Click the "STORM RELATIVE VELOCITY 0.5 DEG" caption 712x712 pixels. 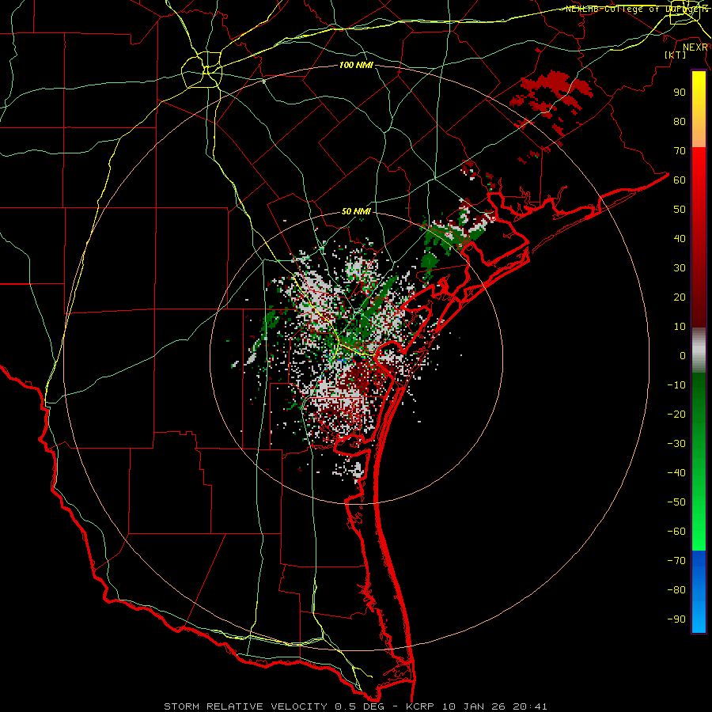tap(274, 706)
